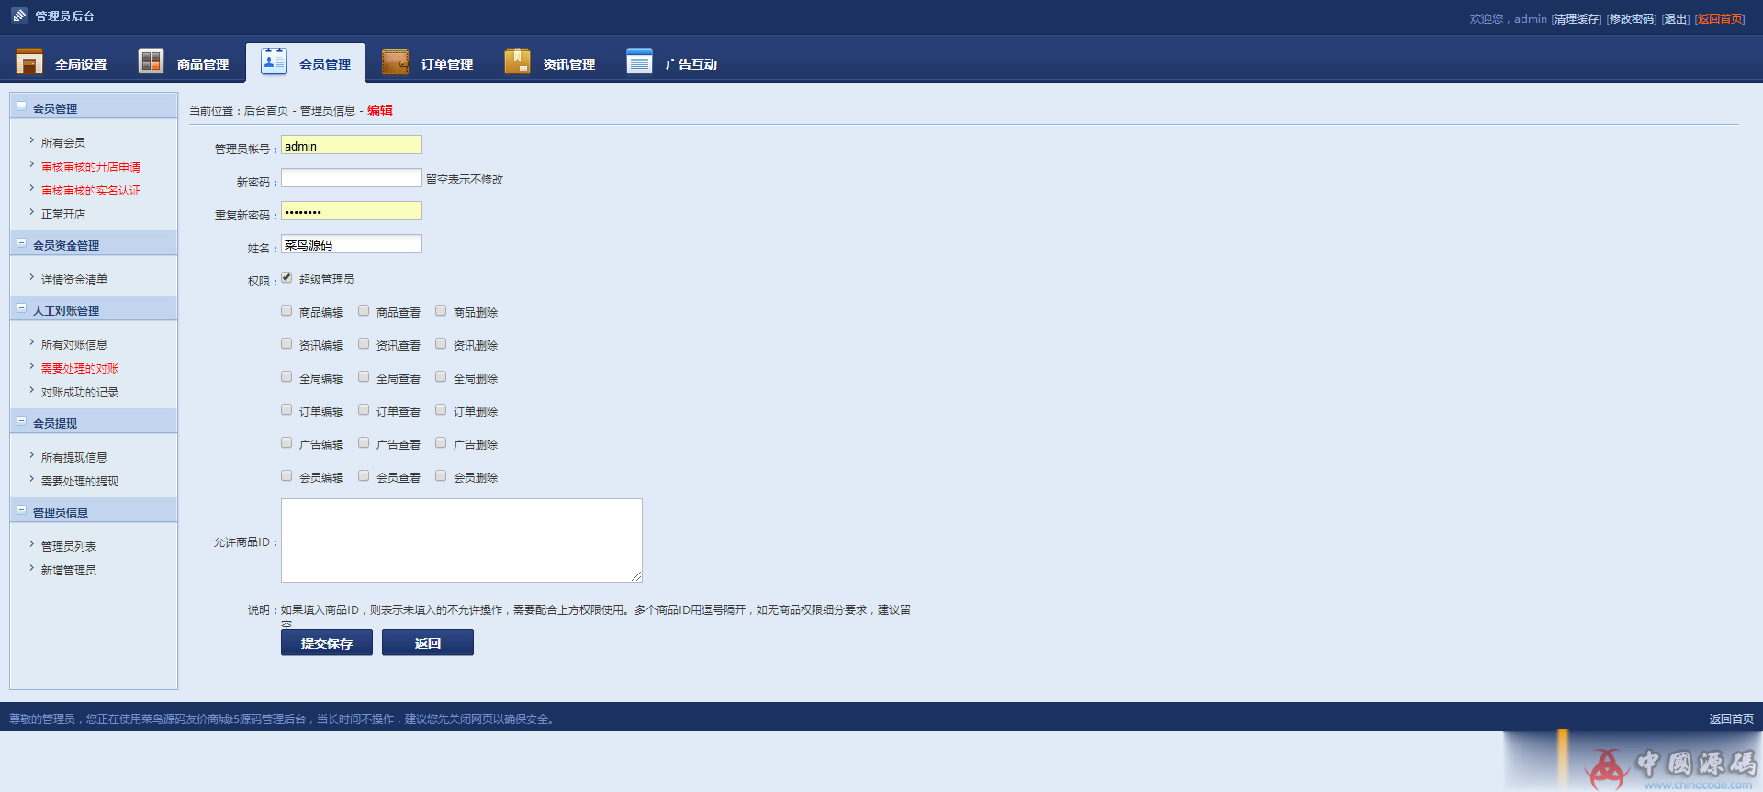Uncheck the 超级管理员 checkbox
1763x792 pixels.
click(286, 278)
